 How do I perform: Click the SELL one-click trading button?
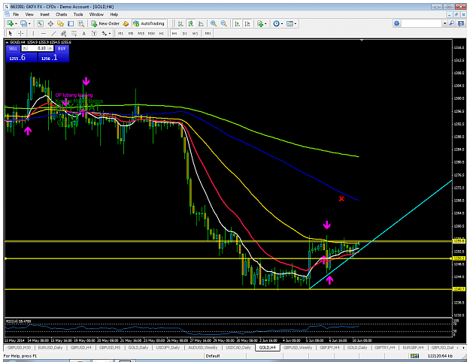click(13, 48)
